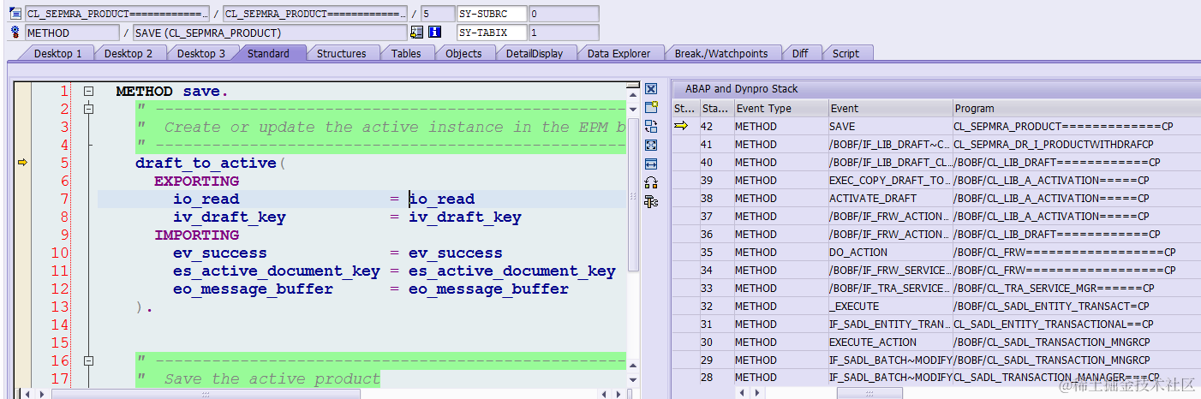Click the Event column header
The image size is (1201, 399).
[889, 108]
